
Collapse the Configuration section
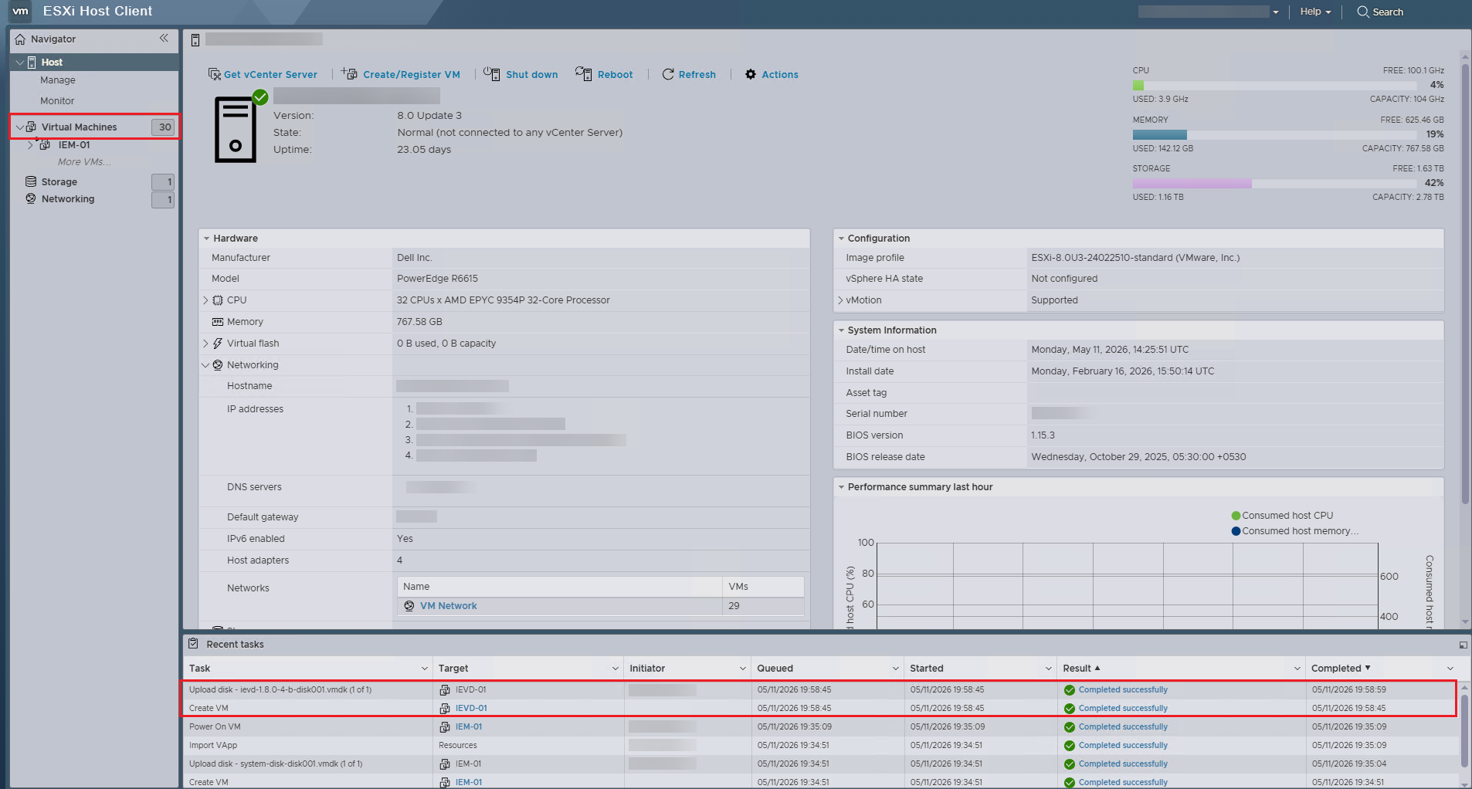pos(841,239)
